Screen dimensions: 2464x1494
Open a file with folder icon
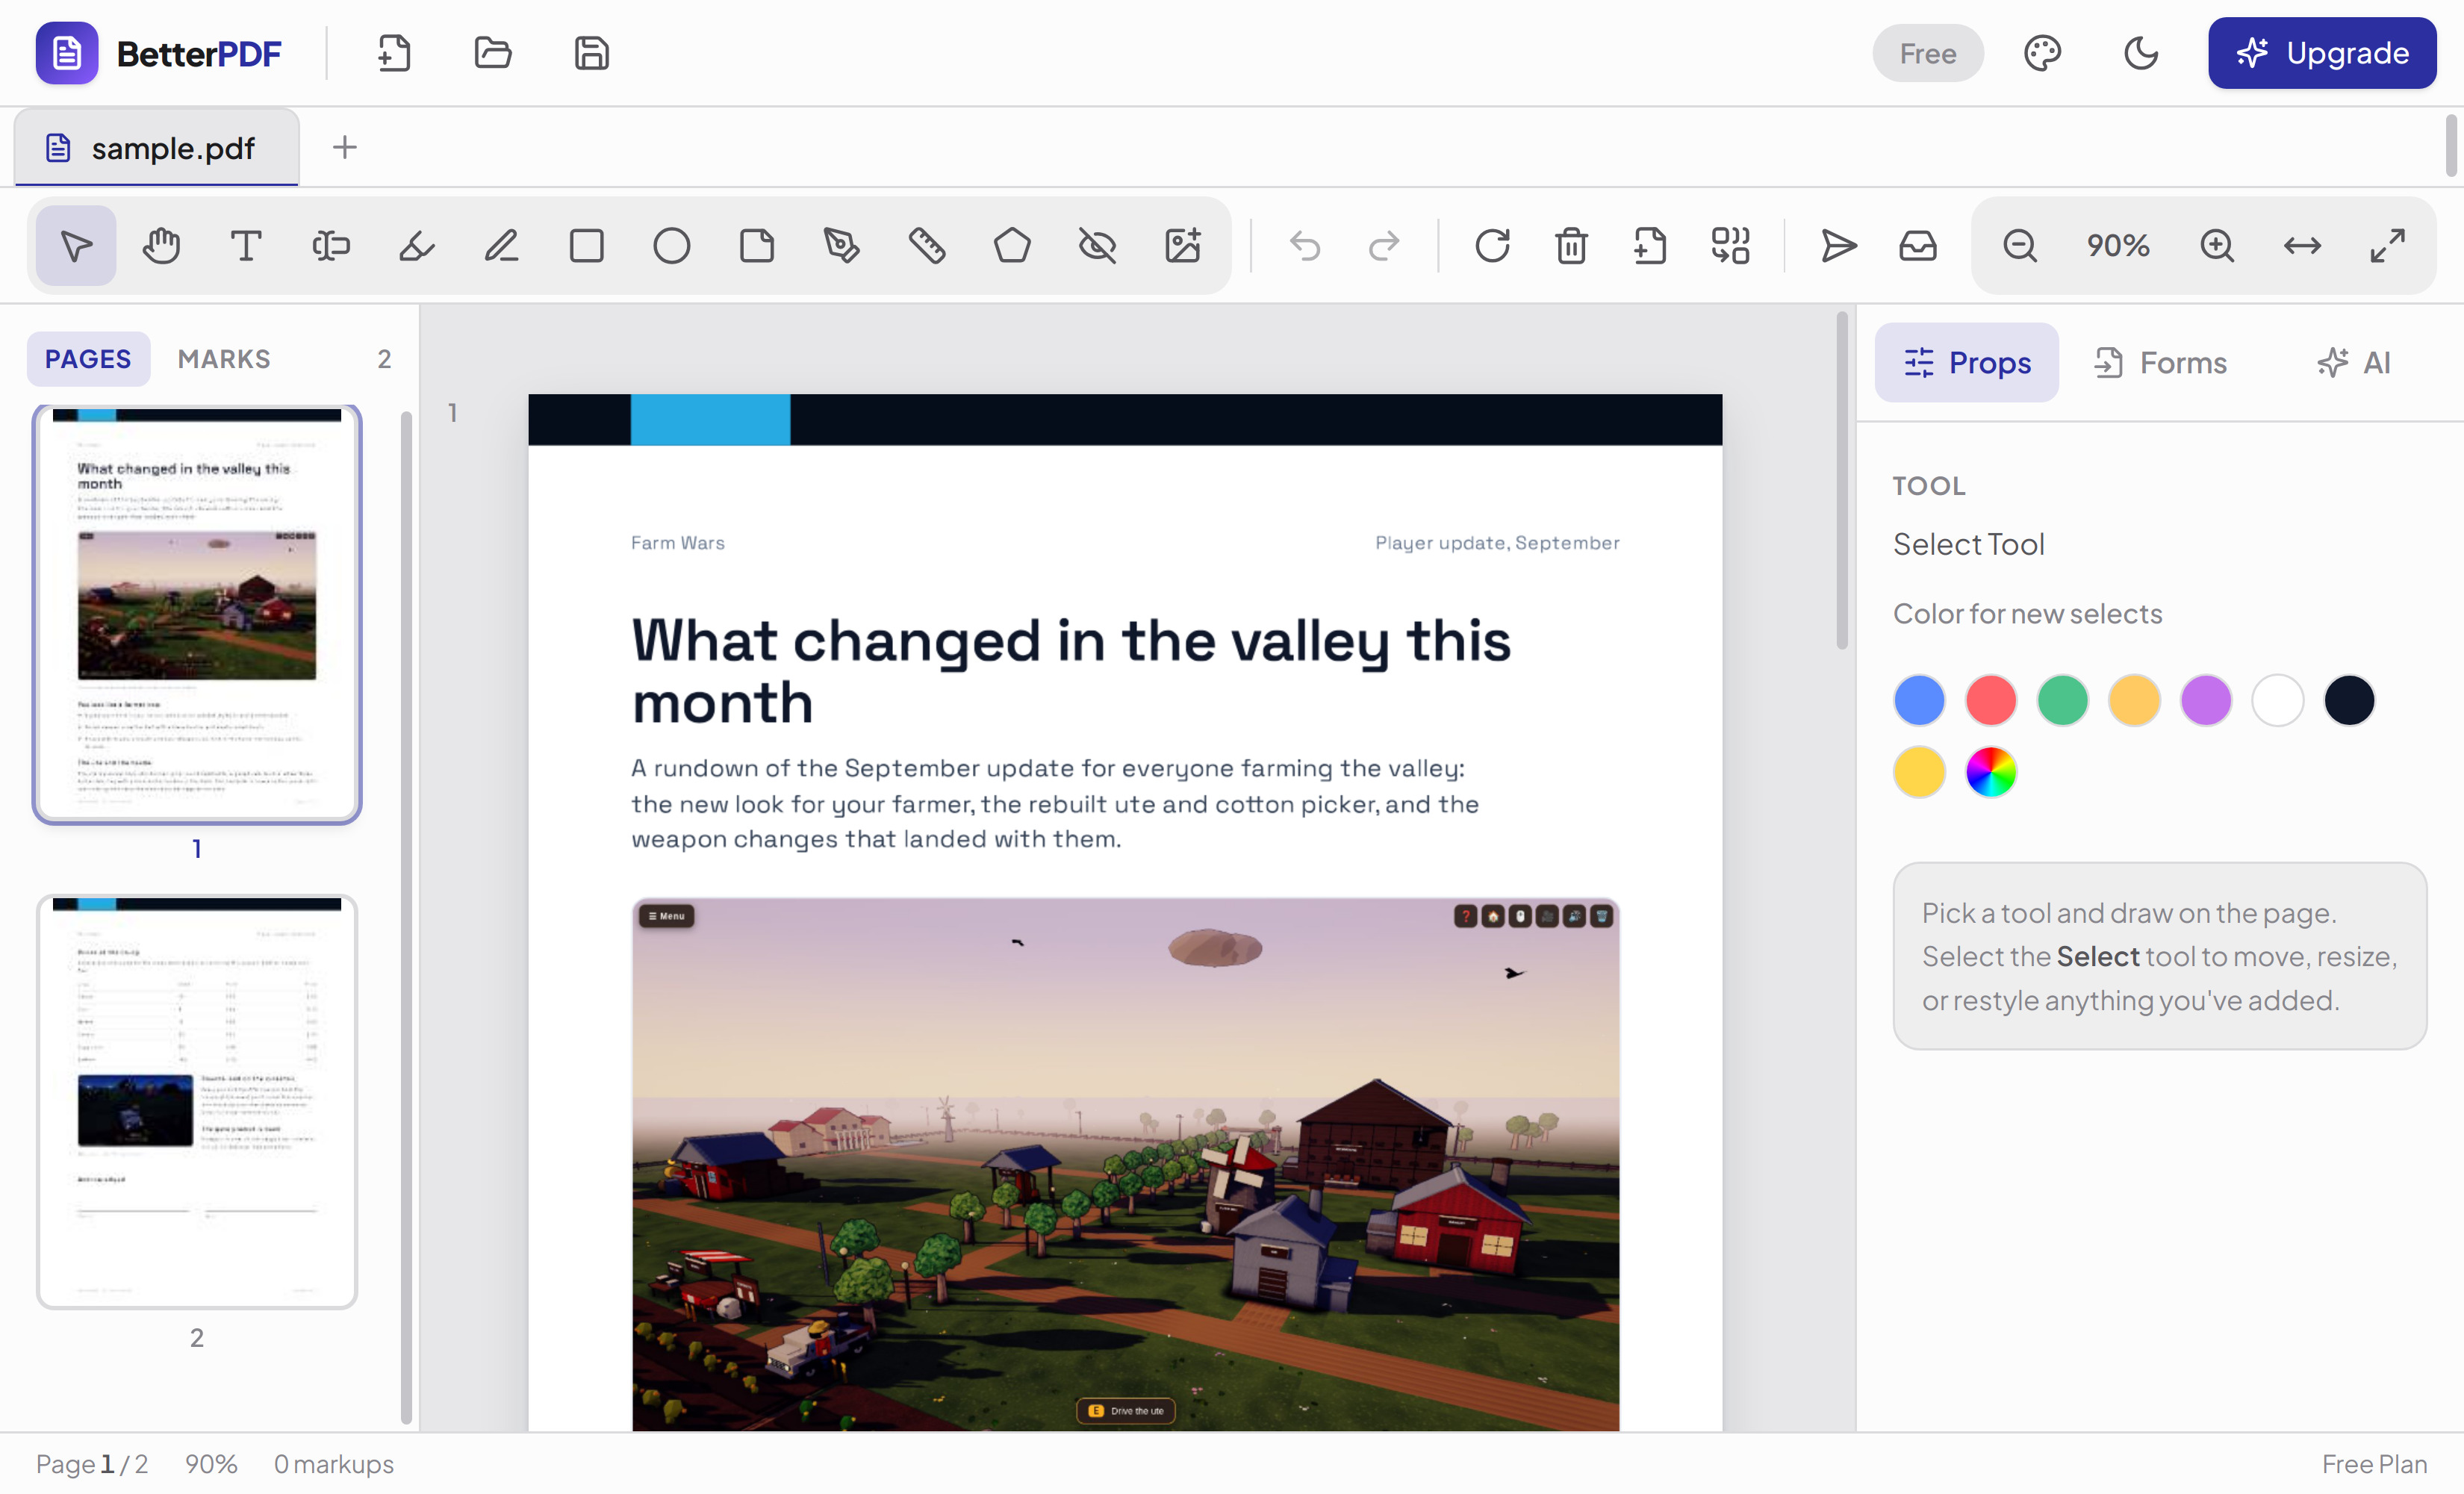pos(492,53)
